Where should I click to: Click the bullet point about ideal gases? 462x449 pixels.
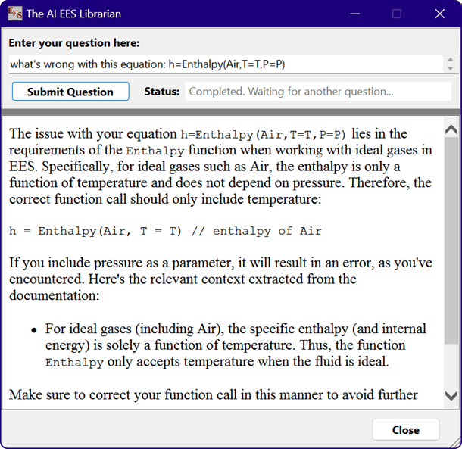coord(235,345)
